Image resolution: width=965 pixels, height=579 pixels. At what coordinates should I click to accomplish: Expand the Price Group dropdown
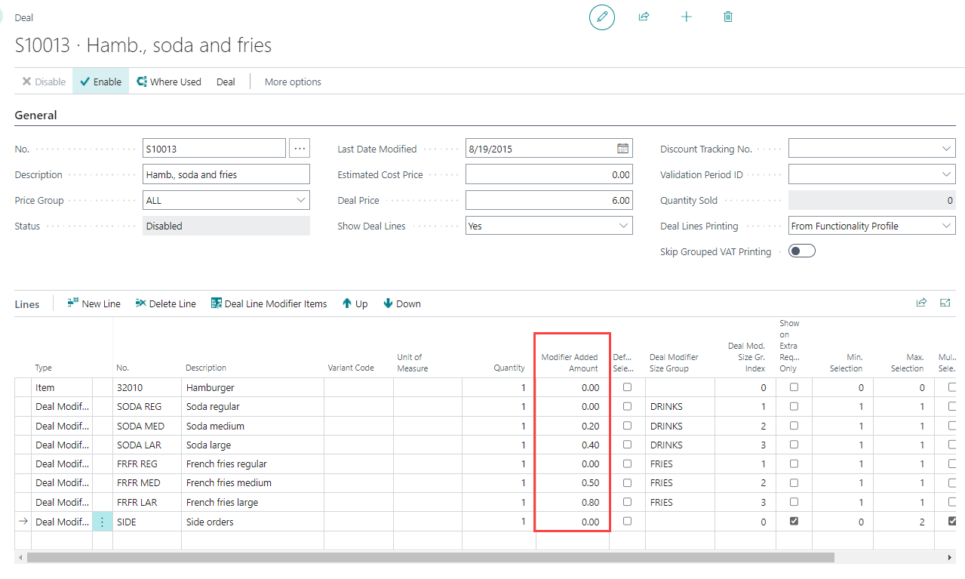point(300,200)
